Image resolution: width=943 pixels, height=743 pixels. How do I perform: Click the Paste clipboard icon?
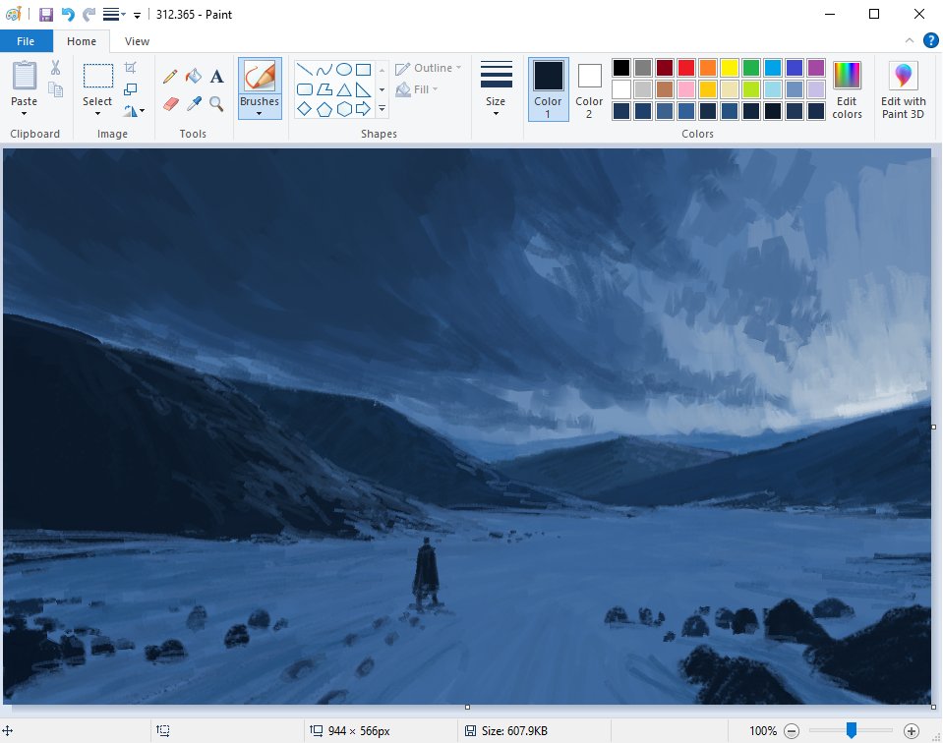[x=24, y=76]
